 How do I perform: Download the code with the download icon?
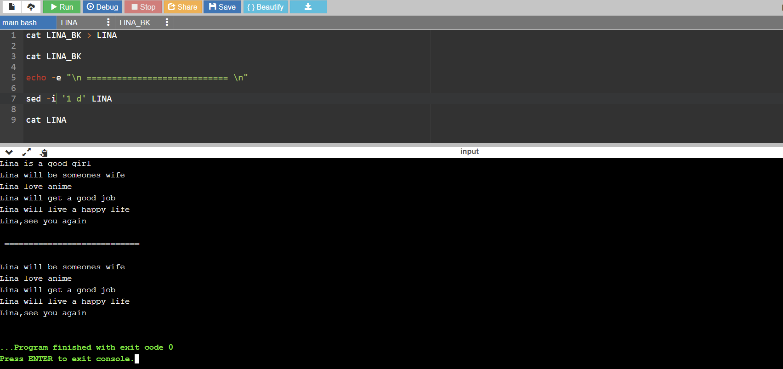point(308,7)
